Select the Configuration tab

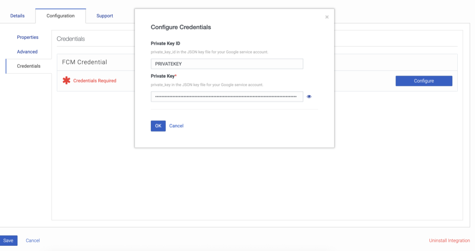click(x=61, y=16)
